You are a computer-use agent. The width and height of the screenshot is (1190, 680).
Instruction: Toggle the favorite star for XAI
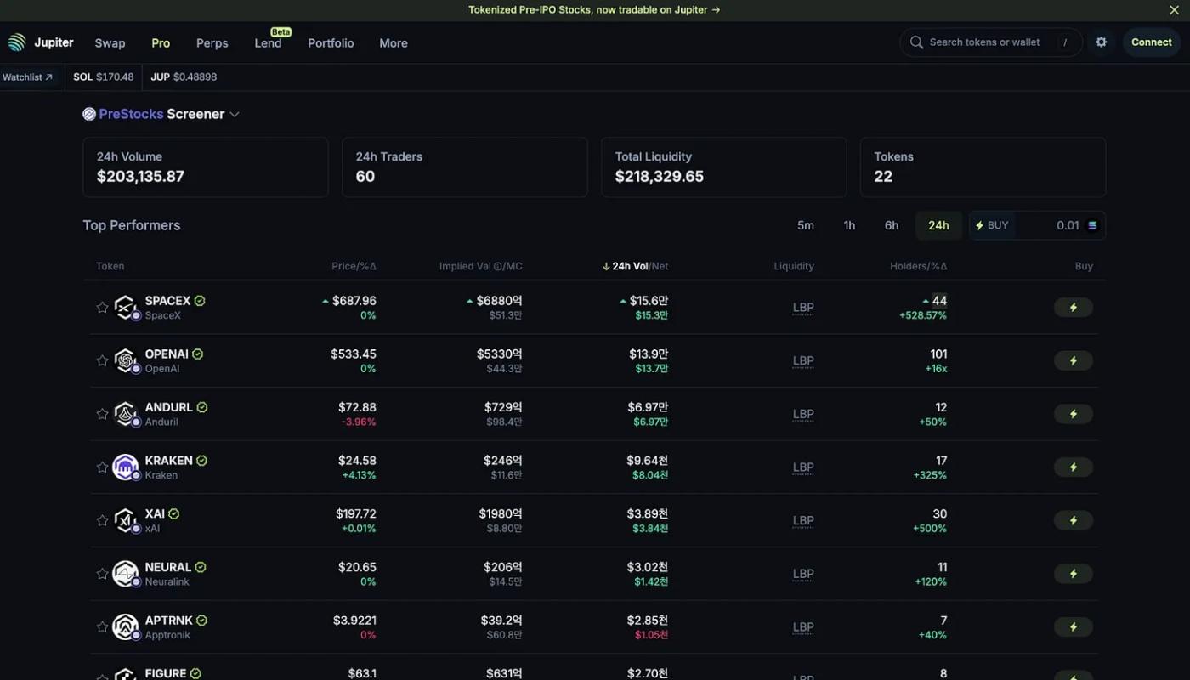102,520
